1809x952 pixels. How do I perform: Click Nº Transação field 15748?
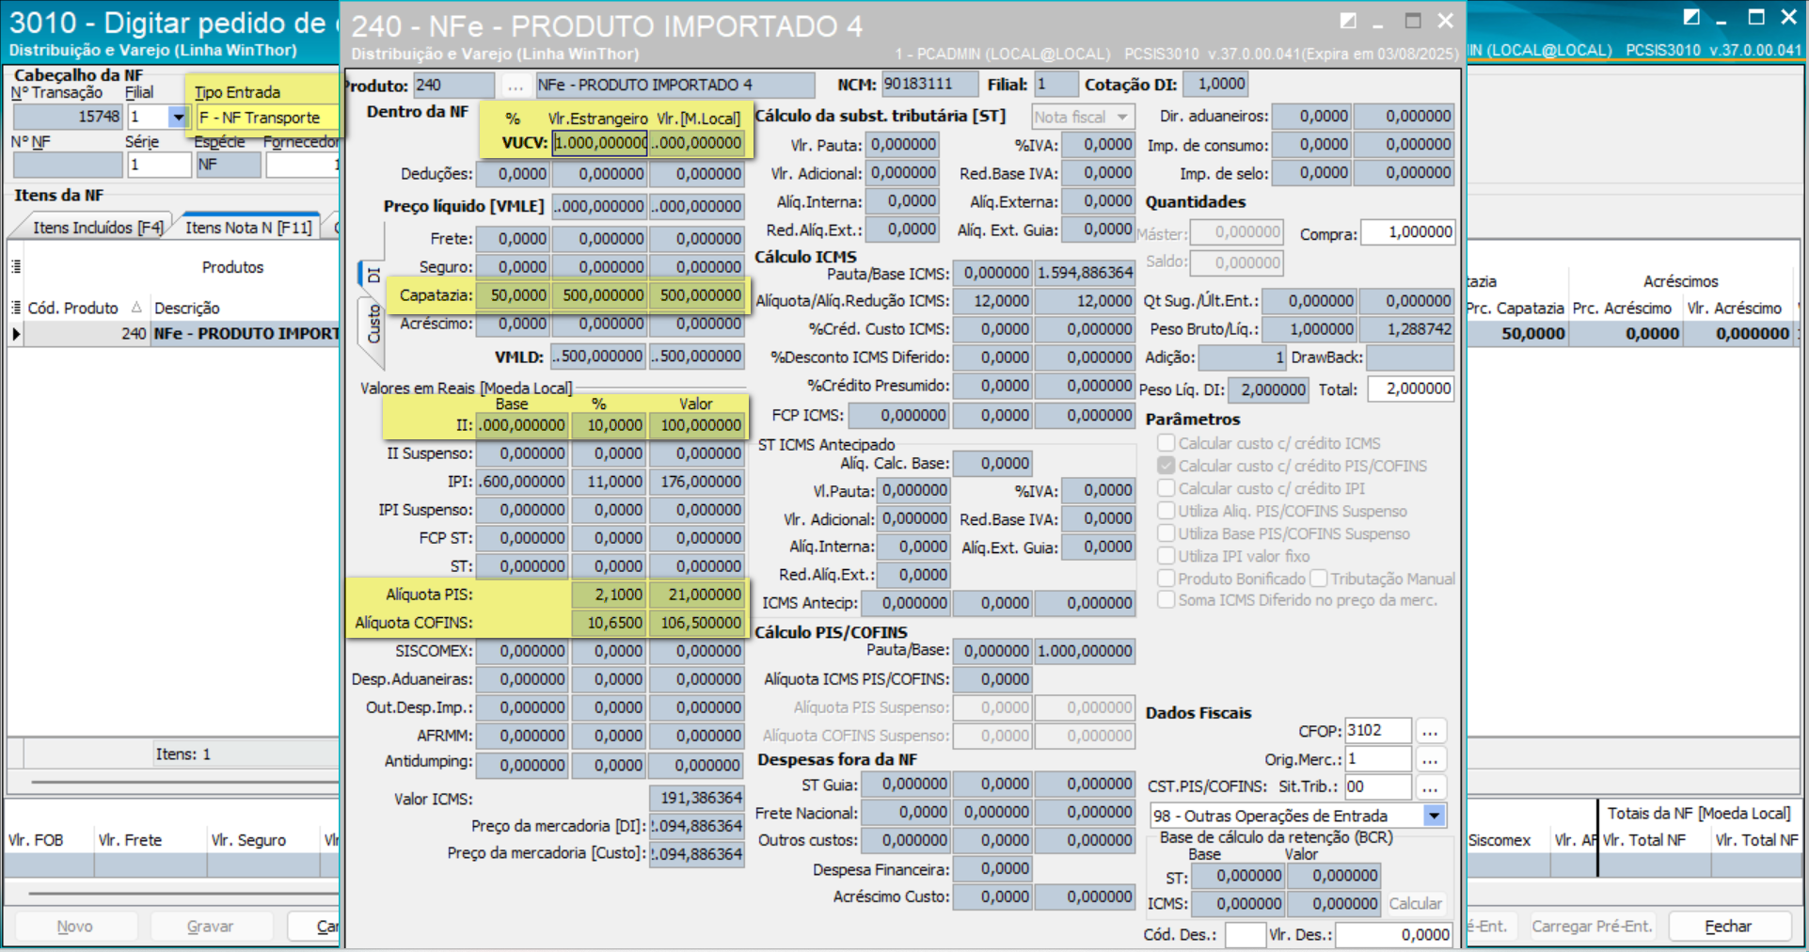coord(68,118)
